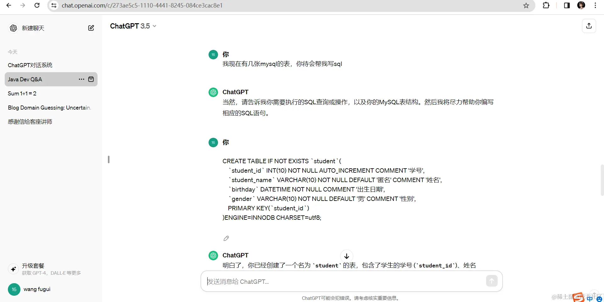
Task: Click the sparkle upgrade plan icon
Action: click(x=14, y=269)
